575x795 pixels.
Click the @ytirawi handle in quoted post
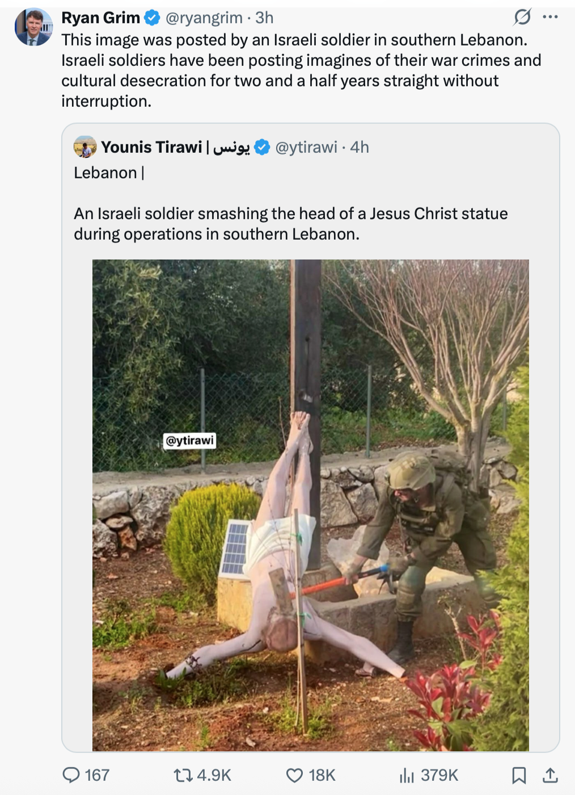pos(306,147)
